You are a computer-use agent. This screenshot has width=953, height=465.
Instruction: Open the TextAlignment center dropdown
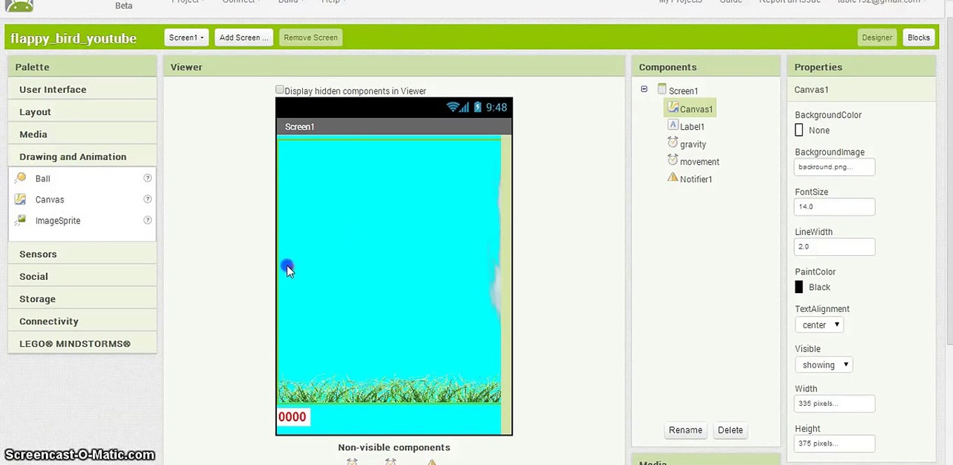(819, 325)
